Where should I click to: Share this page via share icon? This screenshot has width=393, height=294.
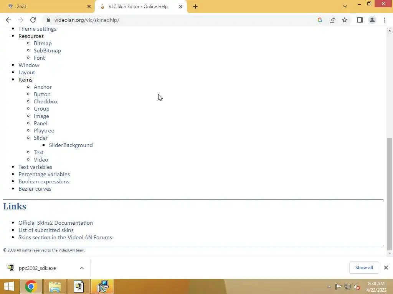[x=332, y=20]
